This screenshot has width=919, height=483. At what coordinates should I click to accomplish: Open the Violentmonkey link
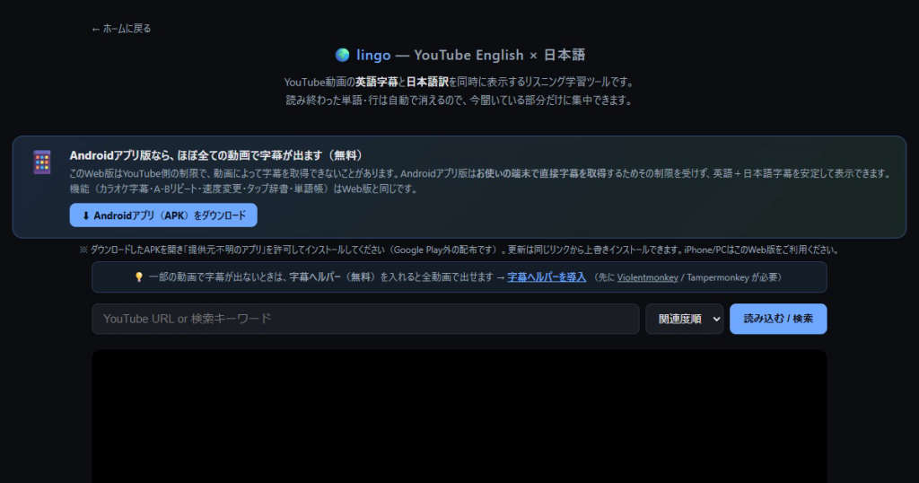647,277
